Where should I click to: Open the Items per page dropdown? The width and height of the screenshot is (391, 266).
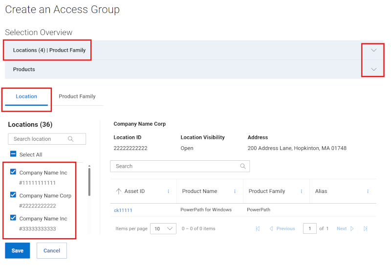[x=163, y=228]
